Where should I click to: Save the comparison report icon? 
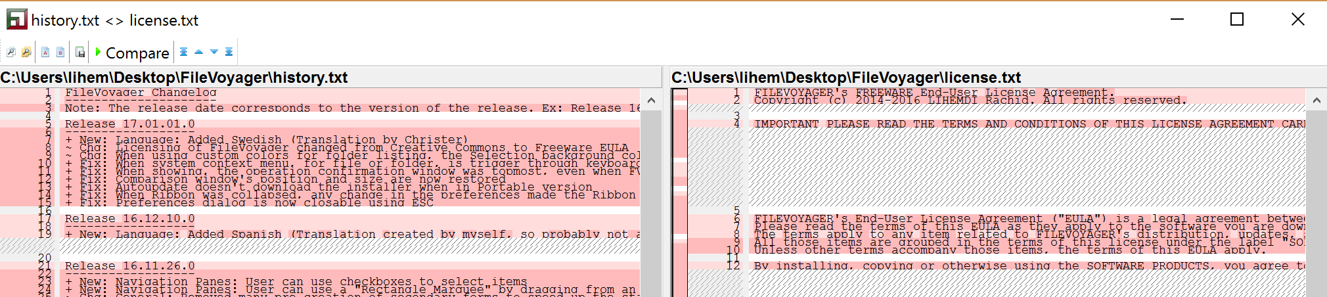pyautogui.click(x=80, y=52)
